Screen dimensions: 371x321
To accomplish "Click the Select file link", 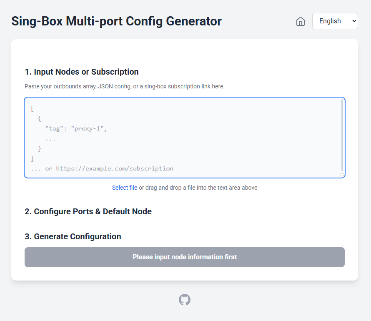I will pyautogui.click(x=125, y=188).
